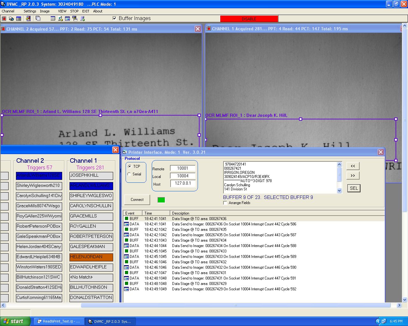Viewport: 408px width, 326px height.
Task: Enable the Arrange Fields checkbox
Action: coord(225,203)
